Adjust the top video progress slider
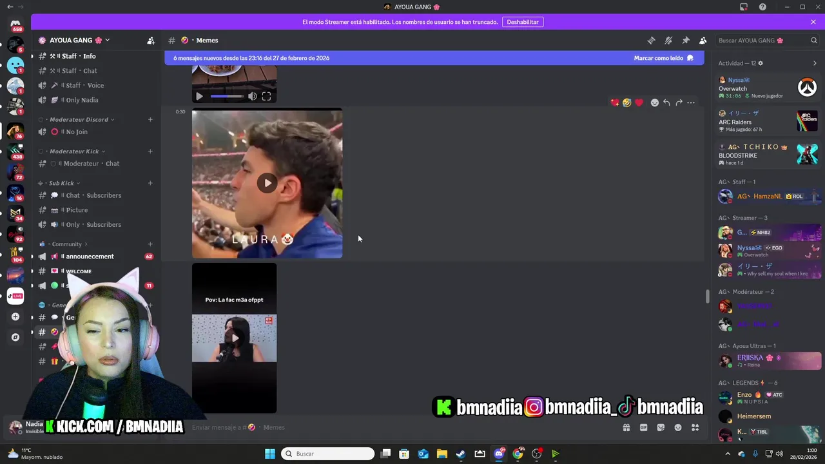This screenshot has width=825, height=464. (227, 97)
